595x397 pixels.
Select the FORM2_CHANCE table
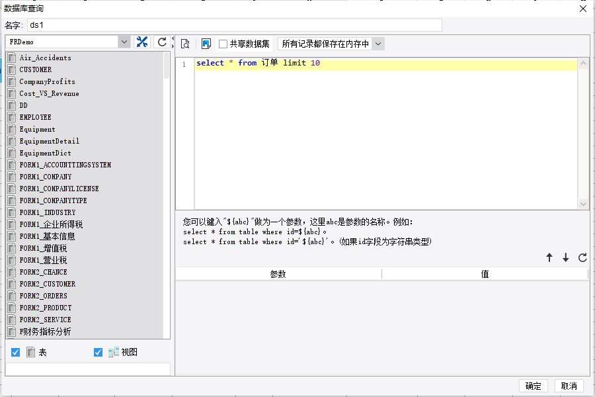point(43,272)
